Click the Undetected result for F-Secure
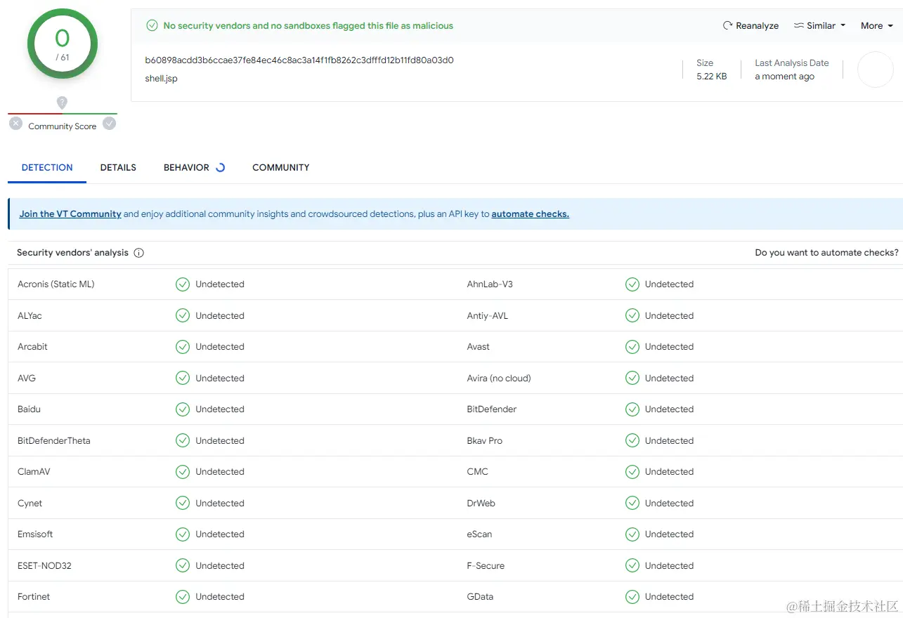 (x=669, y=566)
